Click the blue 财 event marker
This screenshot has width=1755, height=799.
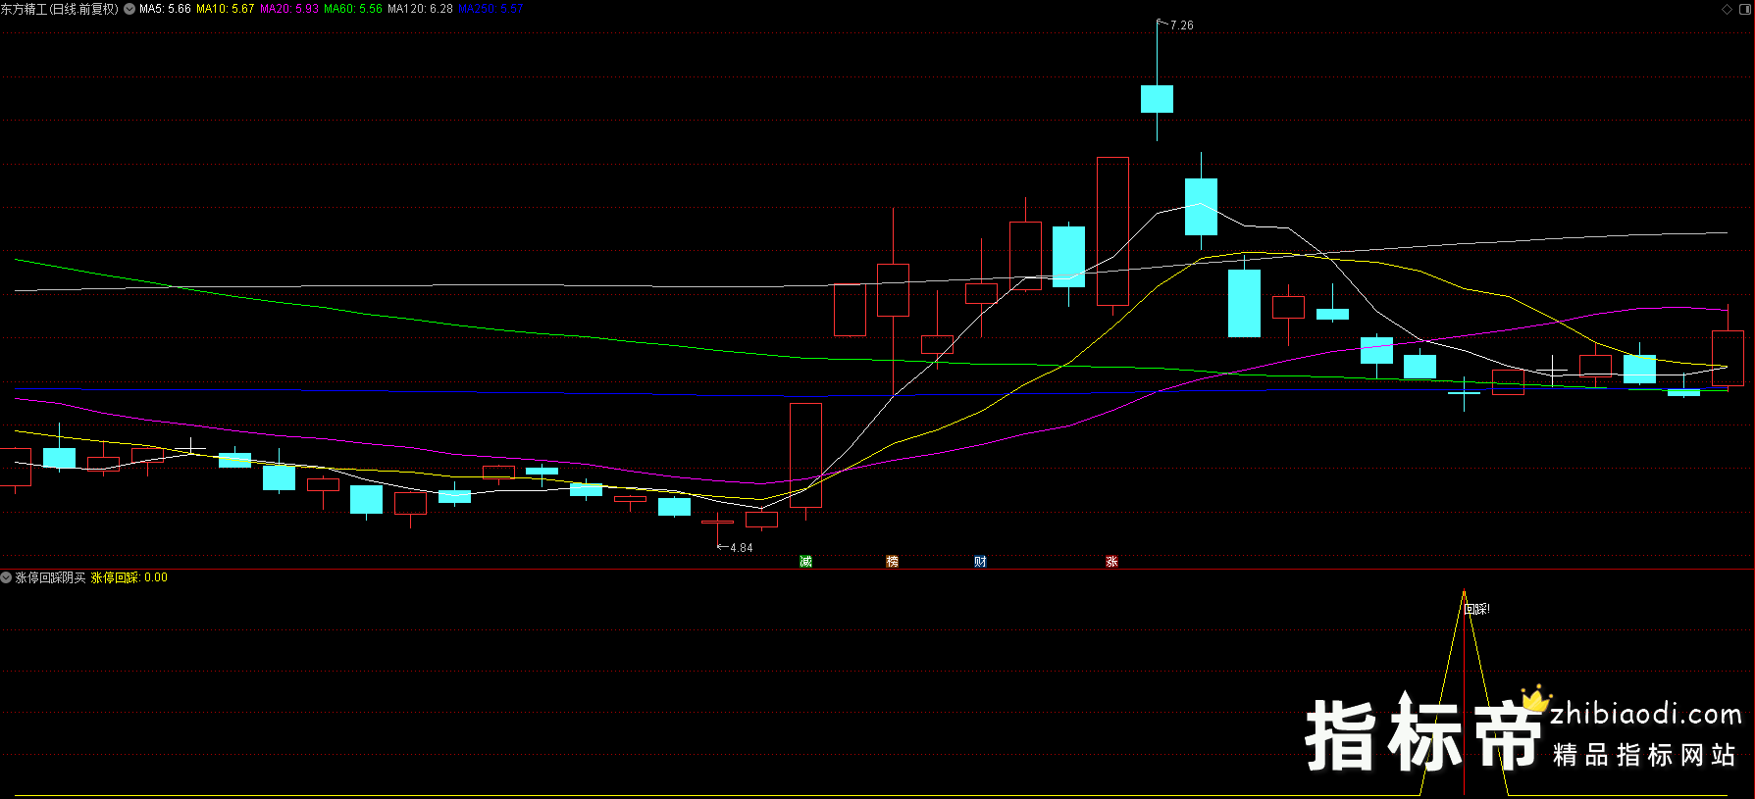[x=980, y=561]
